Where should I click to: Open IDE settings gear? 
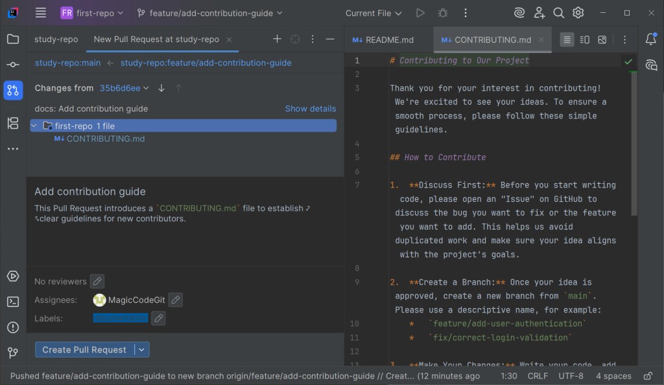[x=578, y=13]
